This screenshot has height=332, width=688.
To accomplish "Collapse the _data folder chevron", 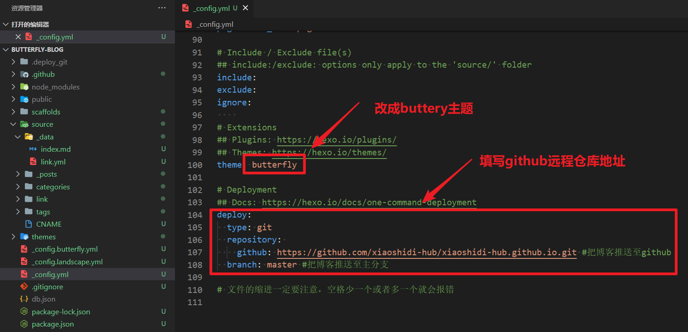I will tap(18, 137).
